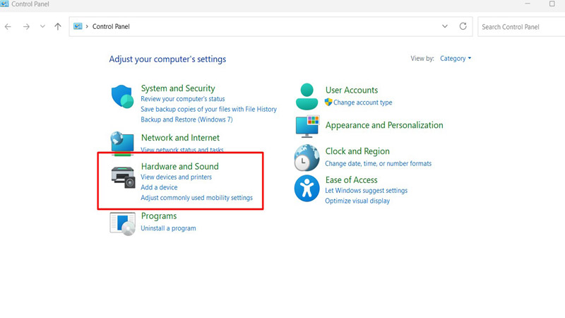Image resolution: width=565 pixels, height=318 pixels.
Task: Open Backup and Restore (Windows 7)
Action: pos(186,119)
